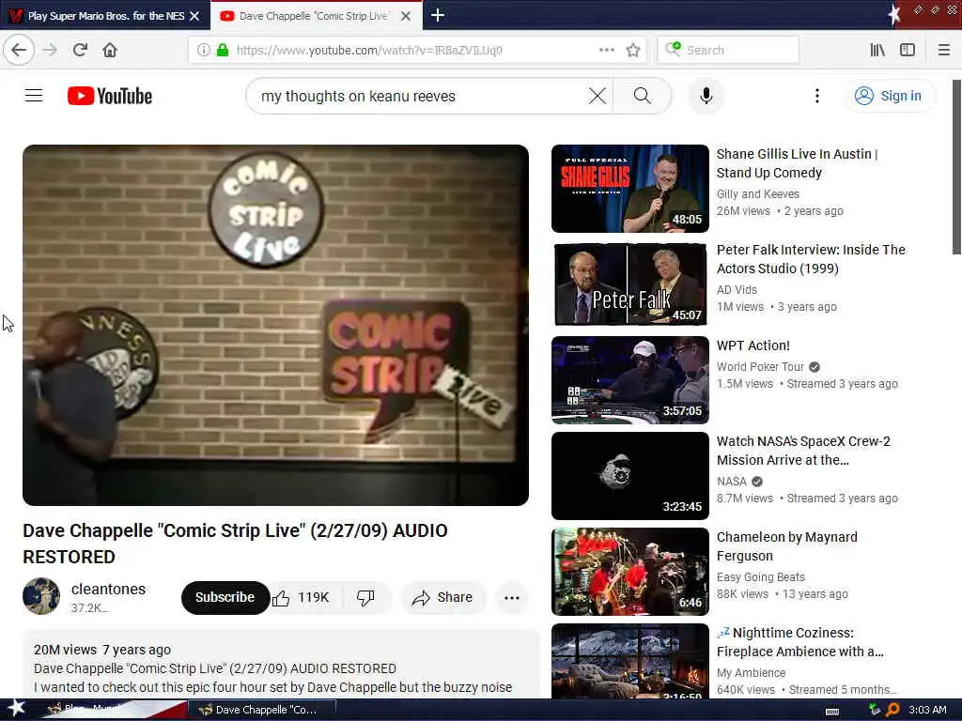The height and width of the screenshot is (721, 962).
Task: Open the taskbar keyboard tray icon
Action: [832, 710]
